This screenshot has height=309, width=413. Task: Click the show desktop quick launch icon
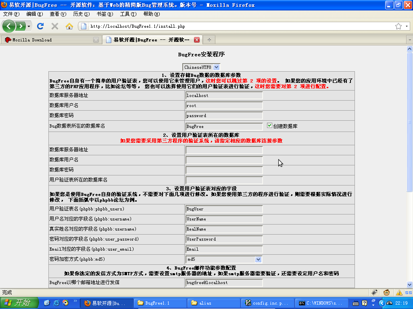click(x=47, y=303)
